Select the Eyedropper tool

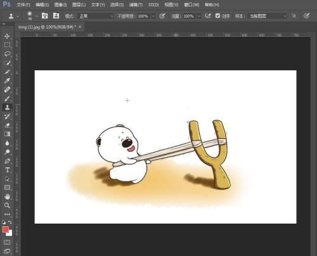(7, 80)
